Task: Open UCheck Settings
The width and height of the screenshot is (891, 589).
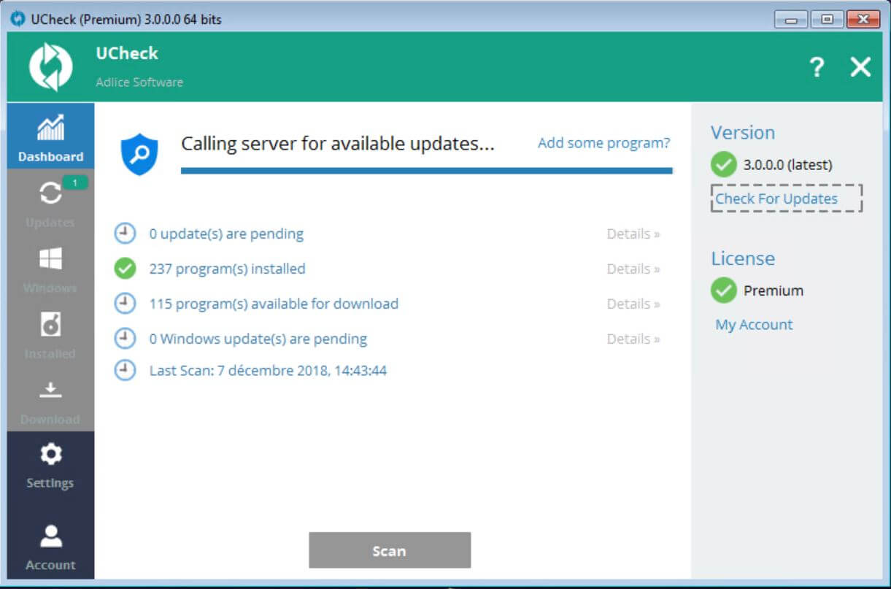Action: pyautogui.click(x=50, y=465)
